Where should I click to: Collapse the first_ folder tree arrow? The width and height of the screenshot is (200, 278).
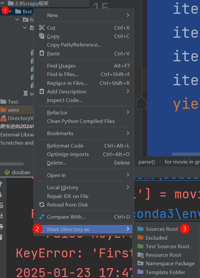(11, 11)
